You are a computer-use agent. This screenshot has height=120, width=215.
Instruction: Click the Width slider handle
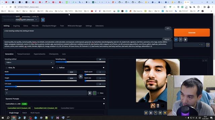point(40,75)
